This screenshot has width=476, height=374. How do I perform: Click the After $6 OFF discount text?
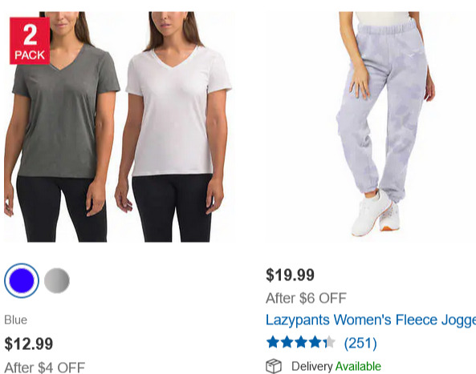tap(307, 298)
